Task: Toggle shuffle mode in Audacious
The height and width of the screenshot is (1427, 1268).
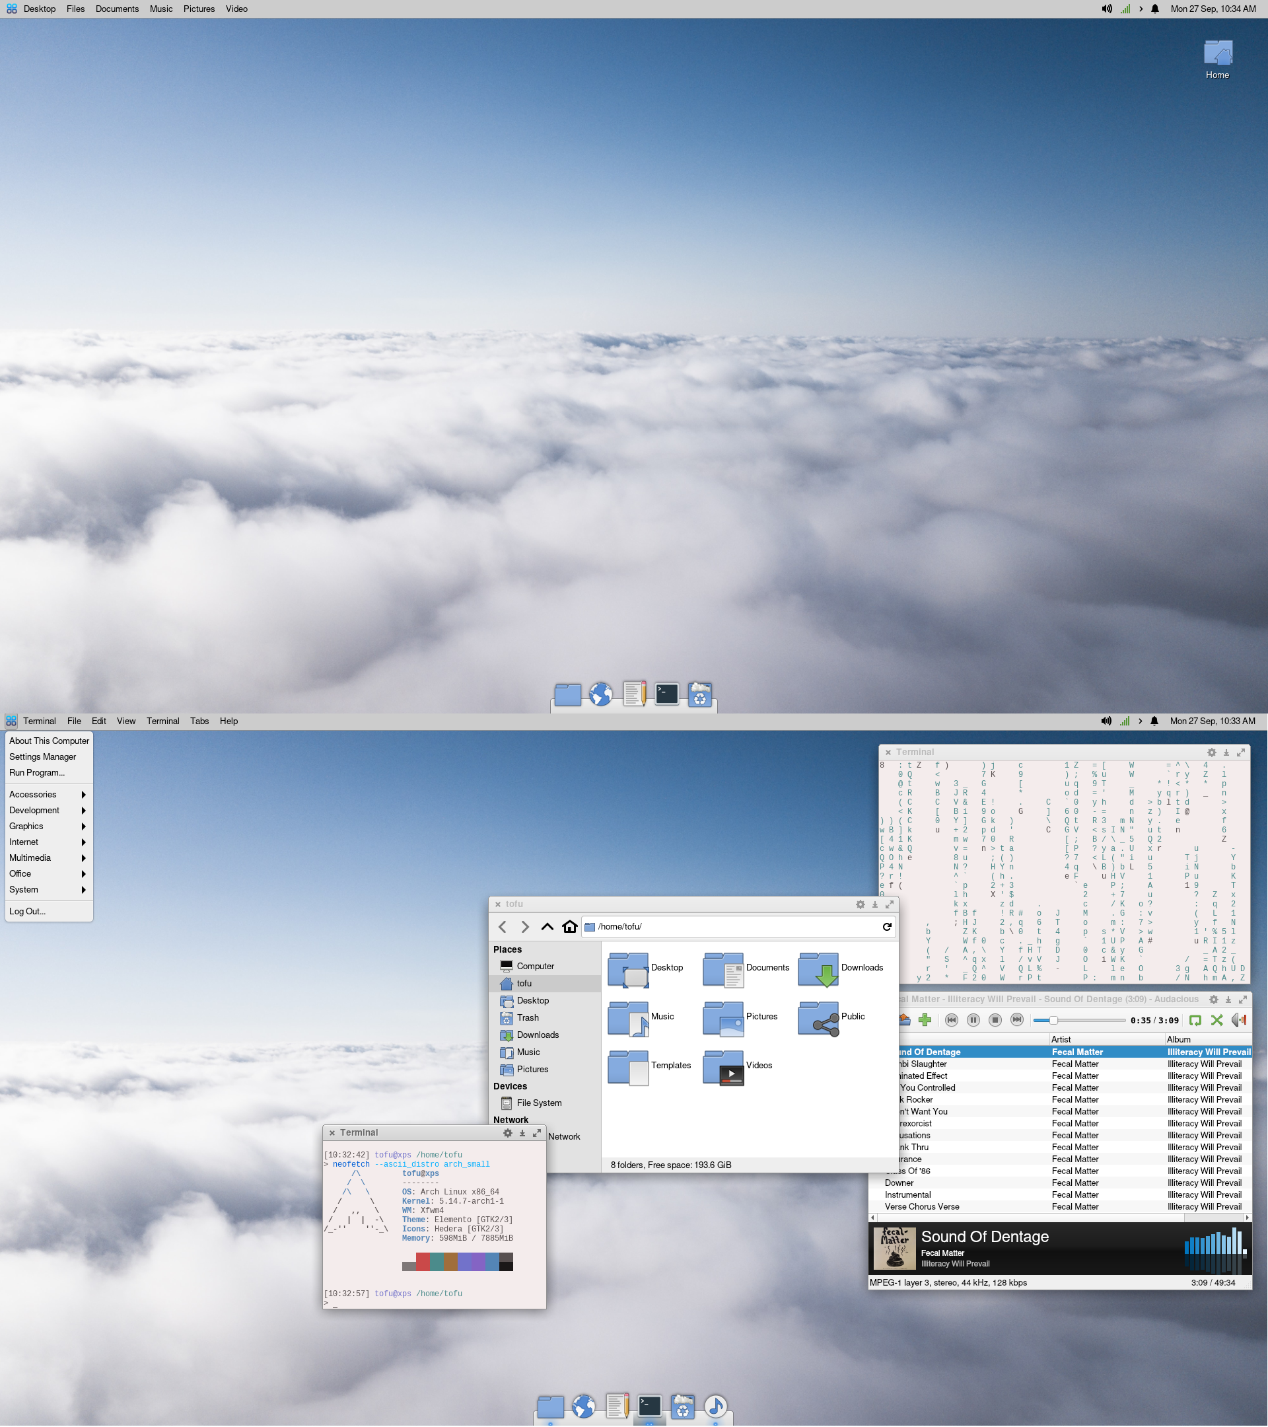Action: click(1216, 1020)
